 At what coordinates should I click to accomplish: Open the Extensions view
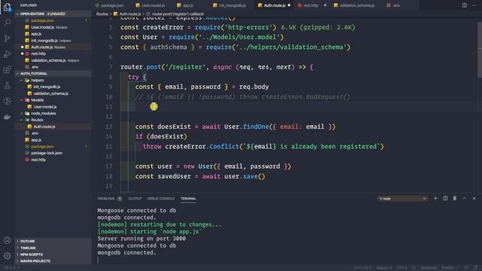[7, 70]
